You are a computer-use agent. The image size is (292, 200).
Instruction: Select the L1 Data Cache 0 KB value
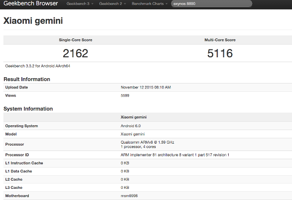point(125,171)
